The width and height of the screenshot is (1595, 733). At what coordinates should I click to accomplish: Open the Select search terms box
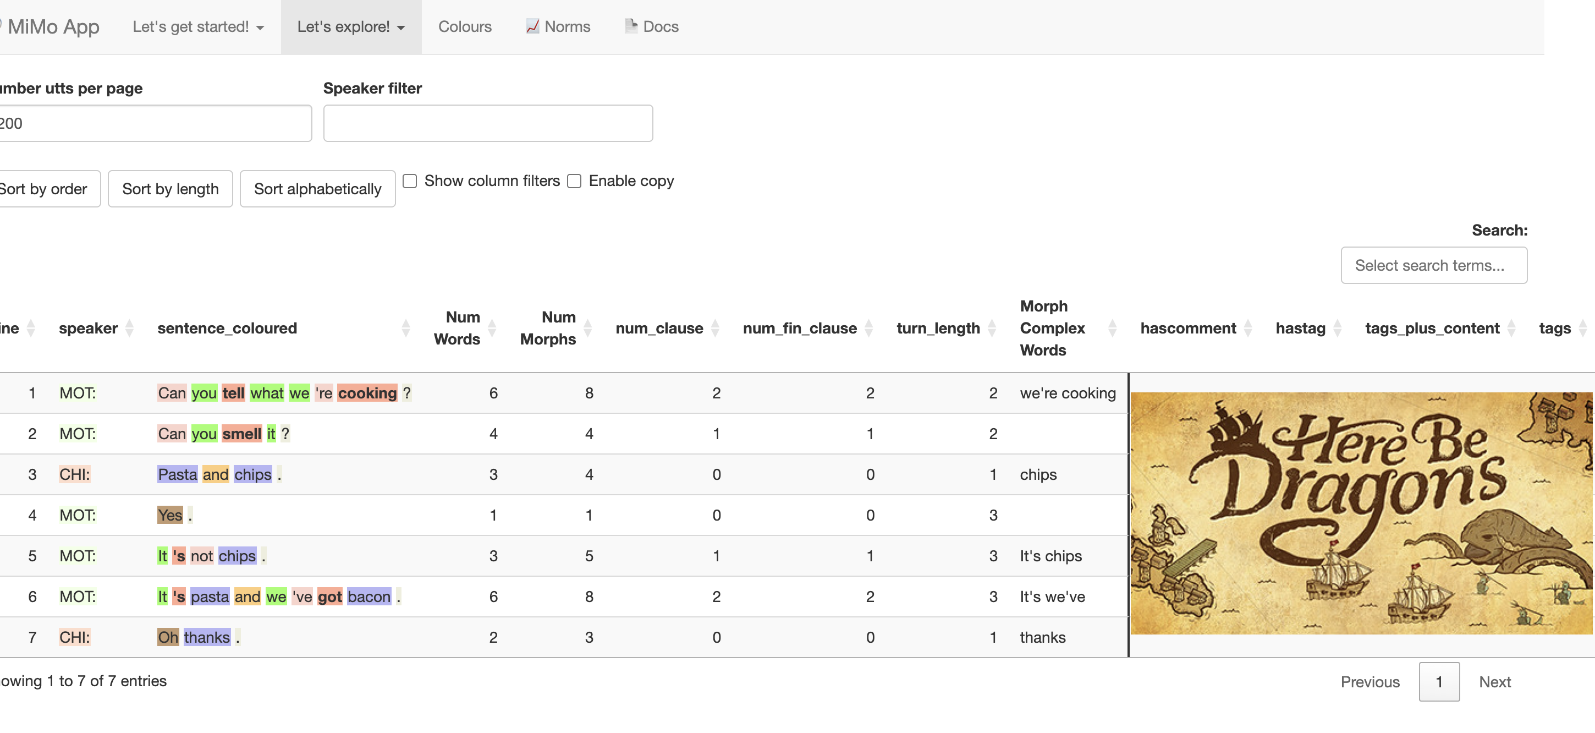1433,265
